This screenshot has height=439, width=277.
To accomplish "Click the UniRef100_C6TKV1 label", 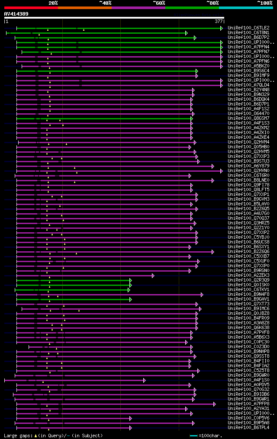I will [x=248, y=290].
